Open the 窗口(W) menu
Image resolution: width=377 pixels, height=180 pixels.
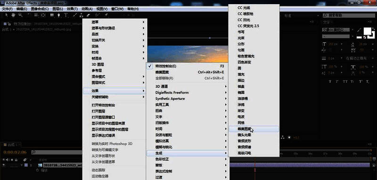point(117,9)
